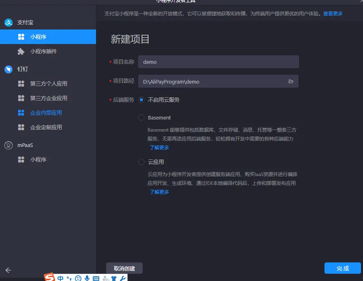Click the 项目名称 input field
The height and width of the screenshot is (281, 363).
pyautogui.click(x=218, y=62)
